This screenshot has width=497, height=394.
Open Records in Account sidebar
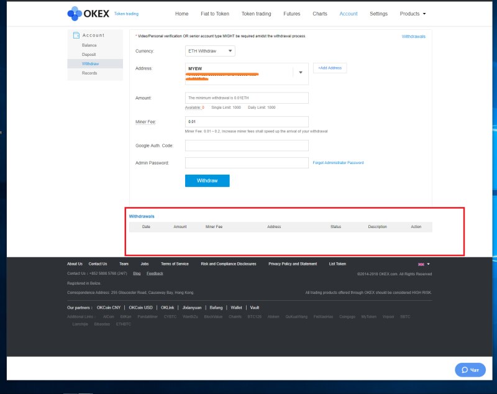89,73
